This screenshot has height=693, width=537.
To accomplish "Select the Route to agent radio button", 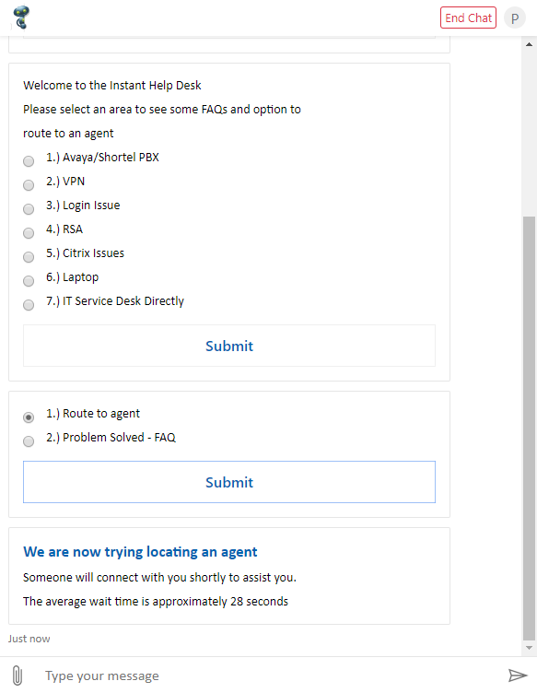I will coord(29,417).
